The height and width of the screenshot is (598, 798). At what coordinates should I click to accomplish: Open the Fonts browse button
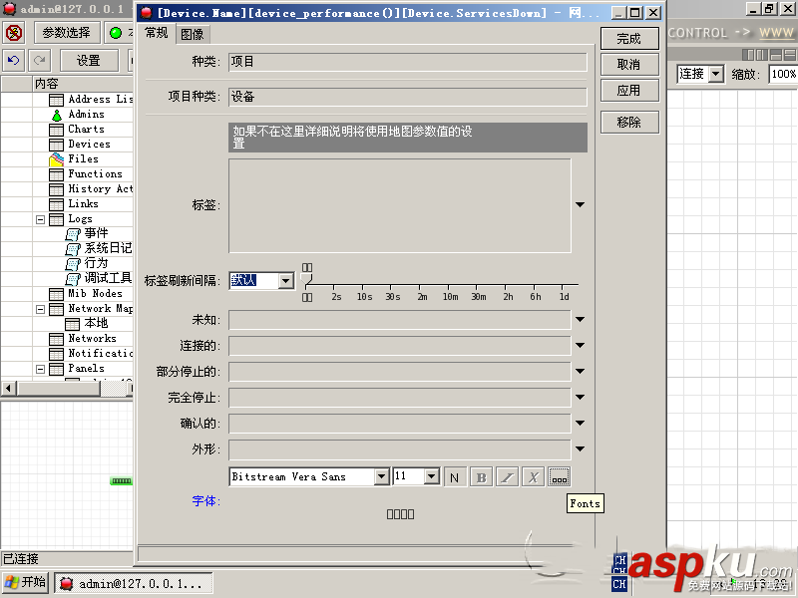[x=559, y=477]
